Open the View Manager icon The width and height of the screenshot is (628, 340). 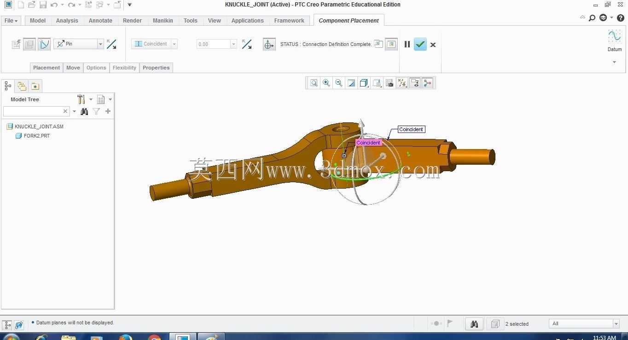(x=390, y=83)
